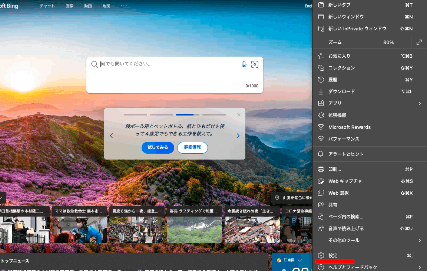
Task: Click the new tab icon in menu
Action: click(x=321, y=5)
